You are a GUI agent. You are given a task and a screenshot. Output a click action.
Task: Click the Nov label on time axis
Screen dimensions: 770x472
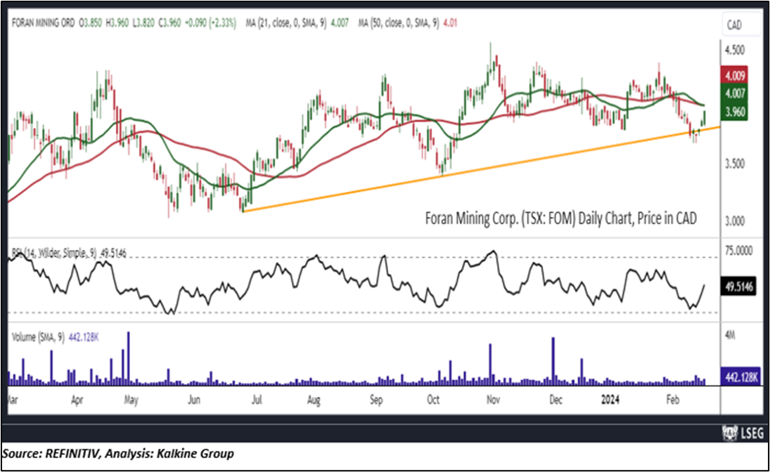pos(493,400)
